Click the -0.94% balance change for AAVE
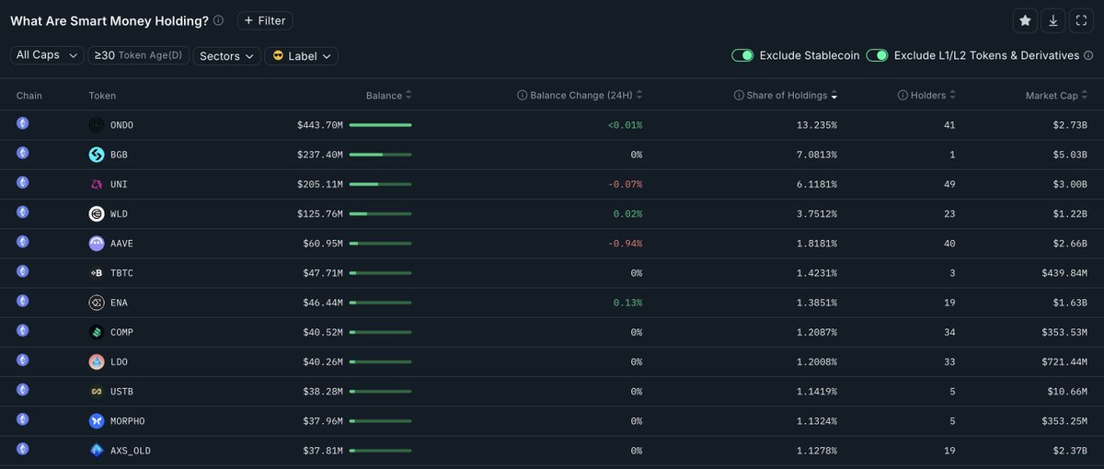Viewport: 1104px width, 469px height. (x=625, y=244)
